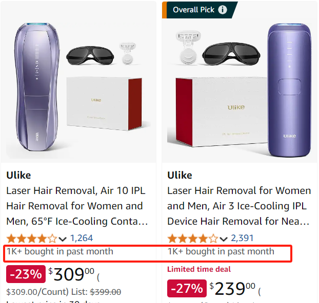The height and width of the screenshot is (303, 319).
Task: Click the Limited time deal label
Action: (199, 269)
